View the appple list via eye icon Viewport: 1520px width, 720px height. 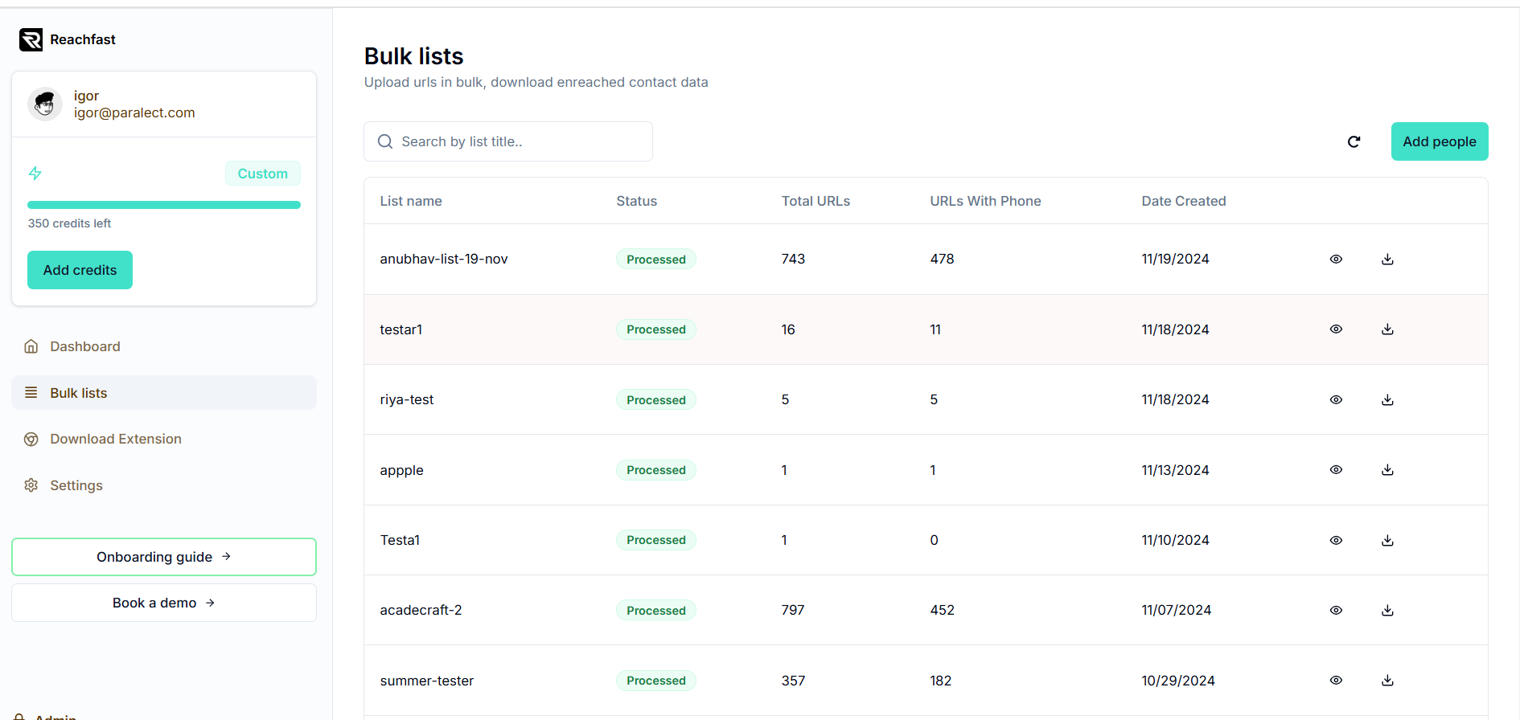1336,470
